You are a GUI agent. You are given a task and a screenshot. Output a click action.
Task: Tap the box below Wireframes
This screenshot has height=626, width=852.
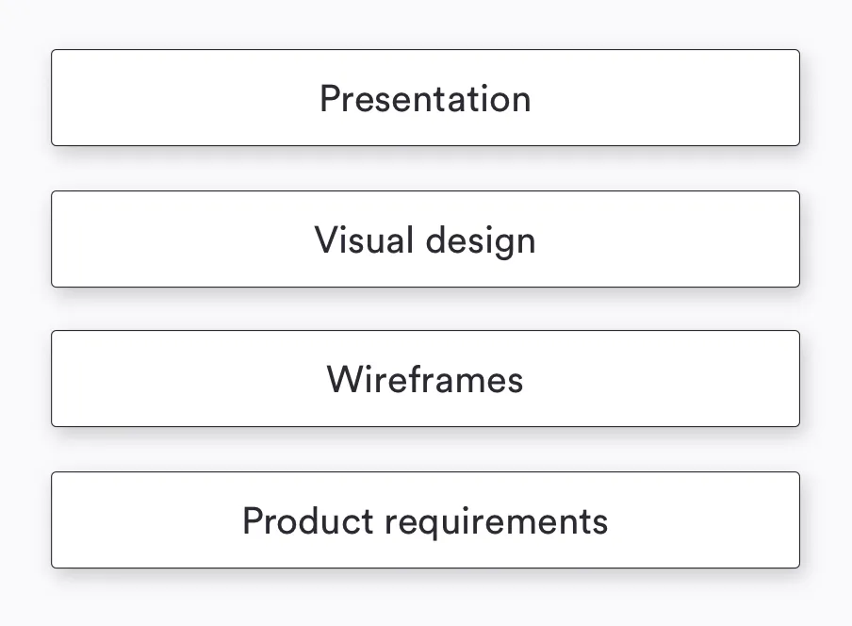click(425, 520)
